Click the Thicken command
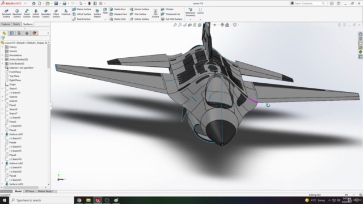363x204 pixels. point(167,9)
